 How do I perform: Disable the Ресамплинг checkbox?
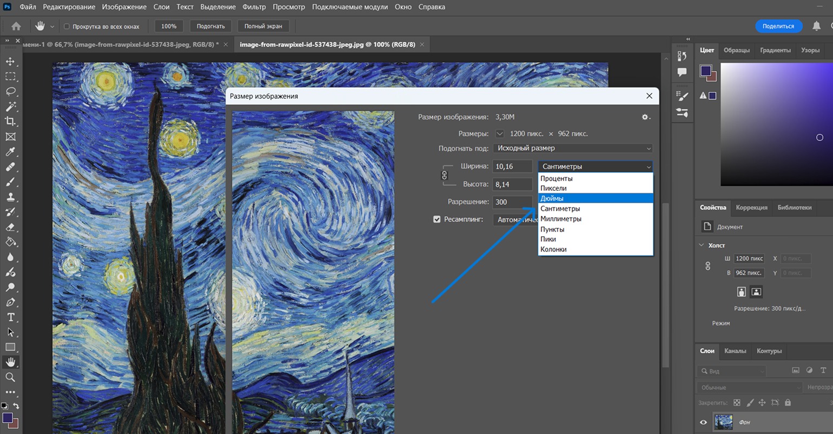pyautogui.click(x=437, y=219)
